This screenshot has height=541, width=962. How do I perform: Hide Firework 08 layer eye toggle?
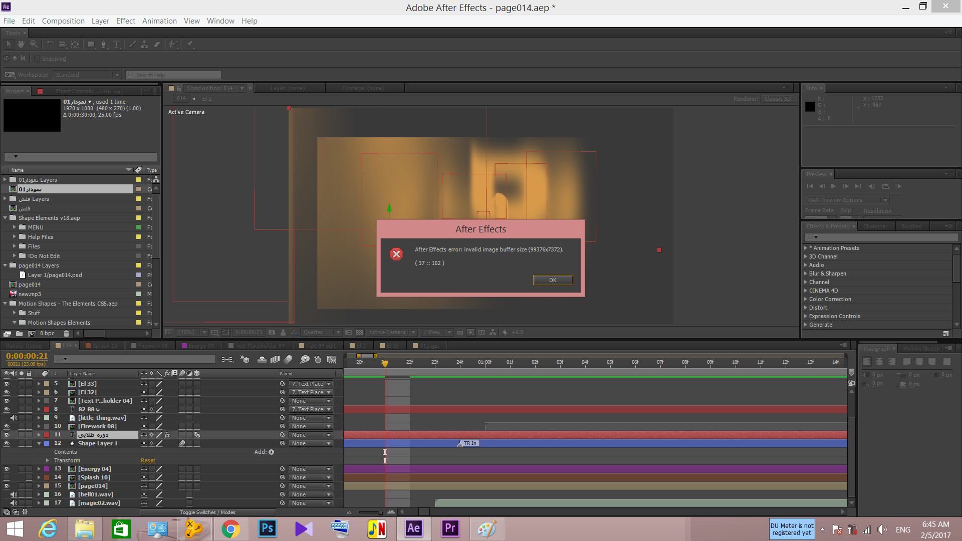(7, 426)
